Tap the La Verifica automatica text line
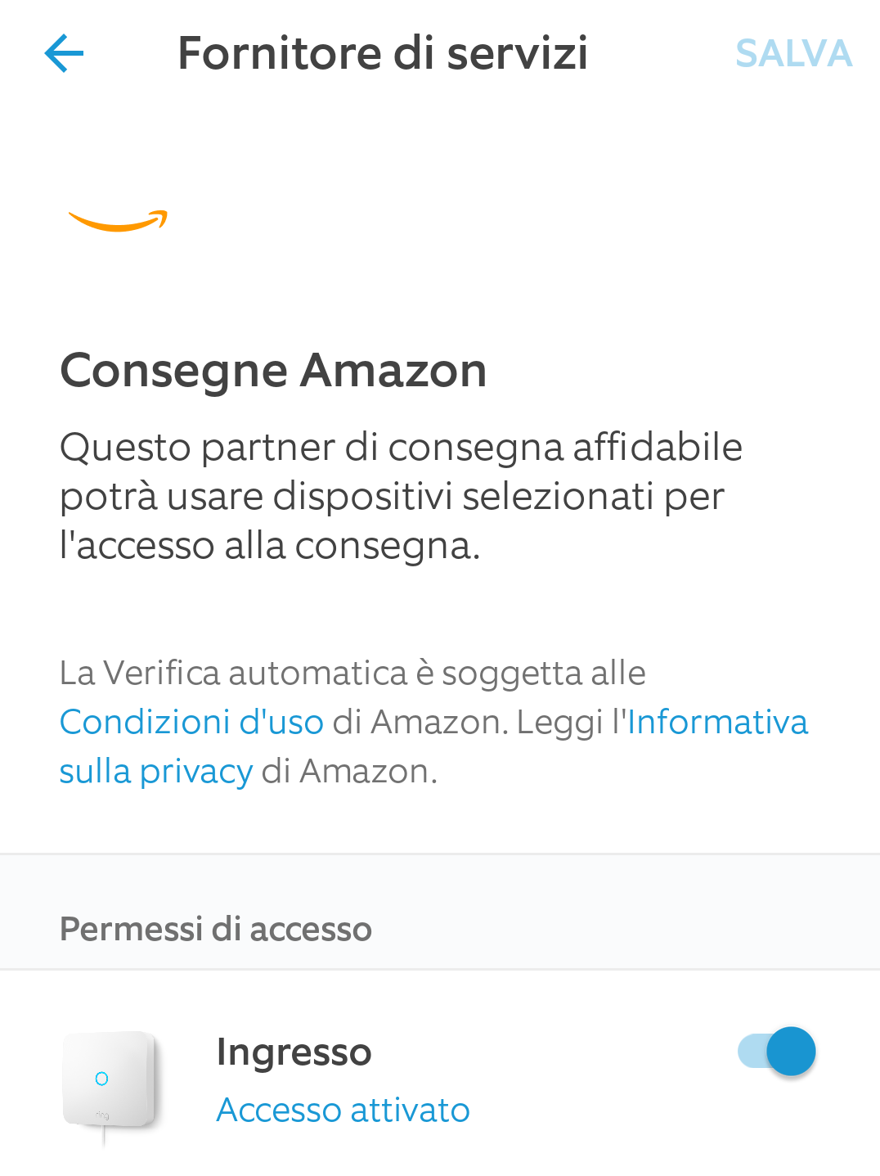 (352, 673)
